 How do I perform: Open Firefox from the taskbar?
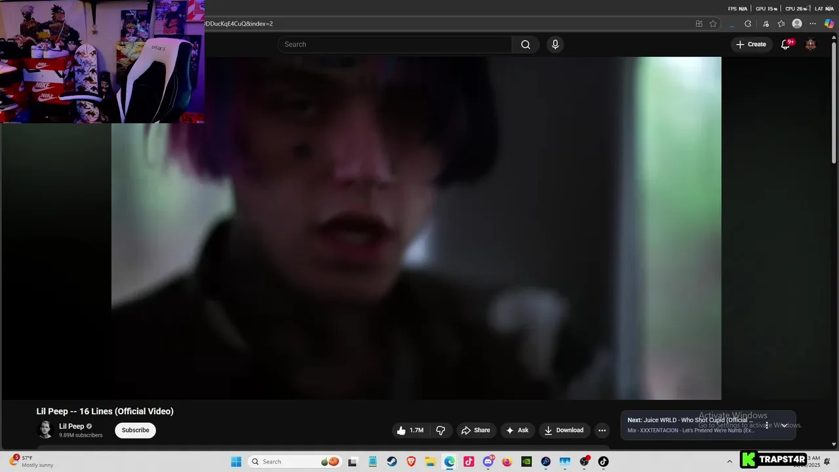pos(507,462)
